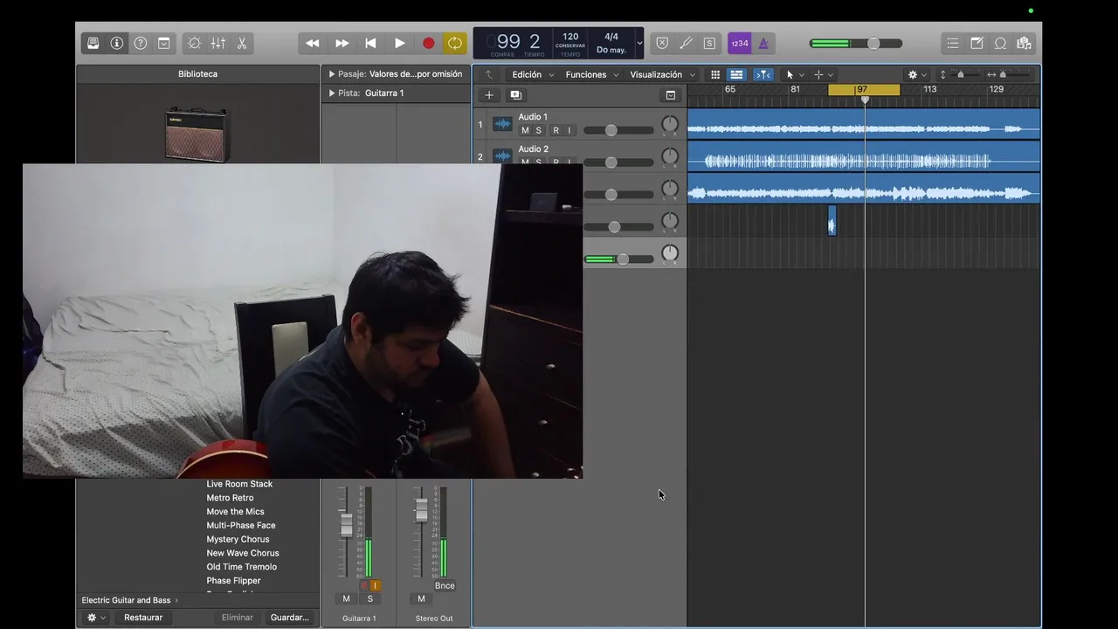The image size is (1118, 629).
Task: Toggle the purple Metronome button
Action: coord(763,43)
